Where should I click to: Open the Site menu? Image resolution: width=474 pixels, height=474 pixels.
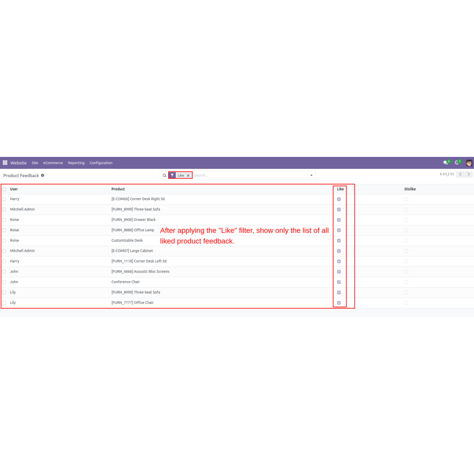(x=35, y=163)
